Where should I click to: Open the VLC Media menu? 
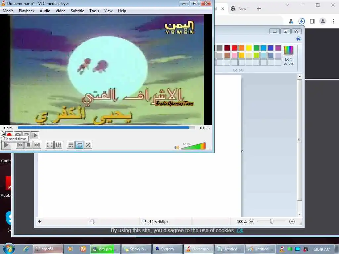point(8,11)
